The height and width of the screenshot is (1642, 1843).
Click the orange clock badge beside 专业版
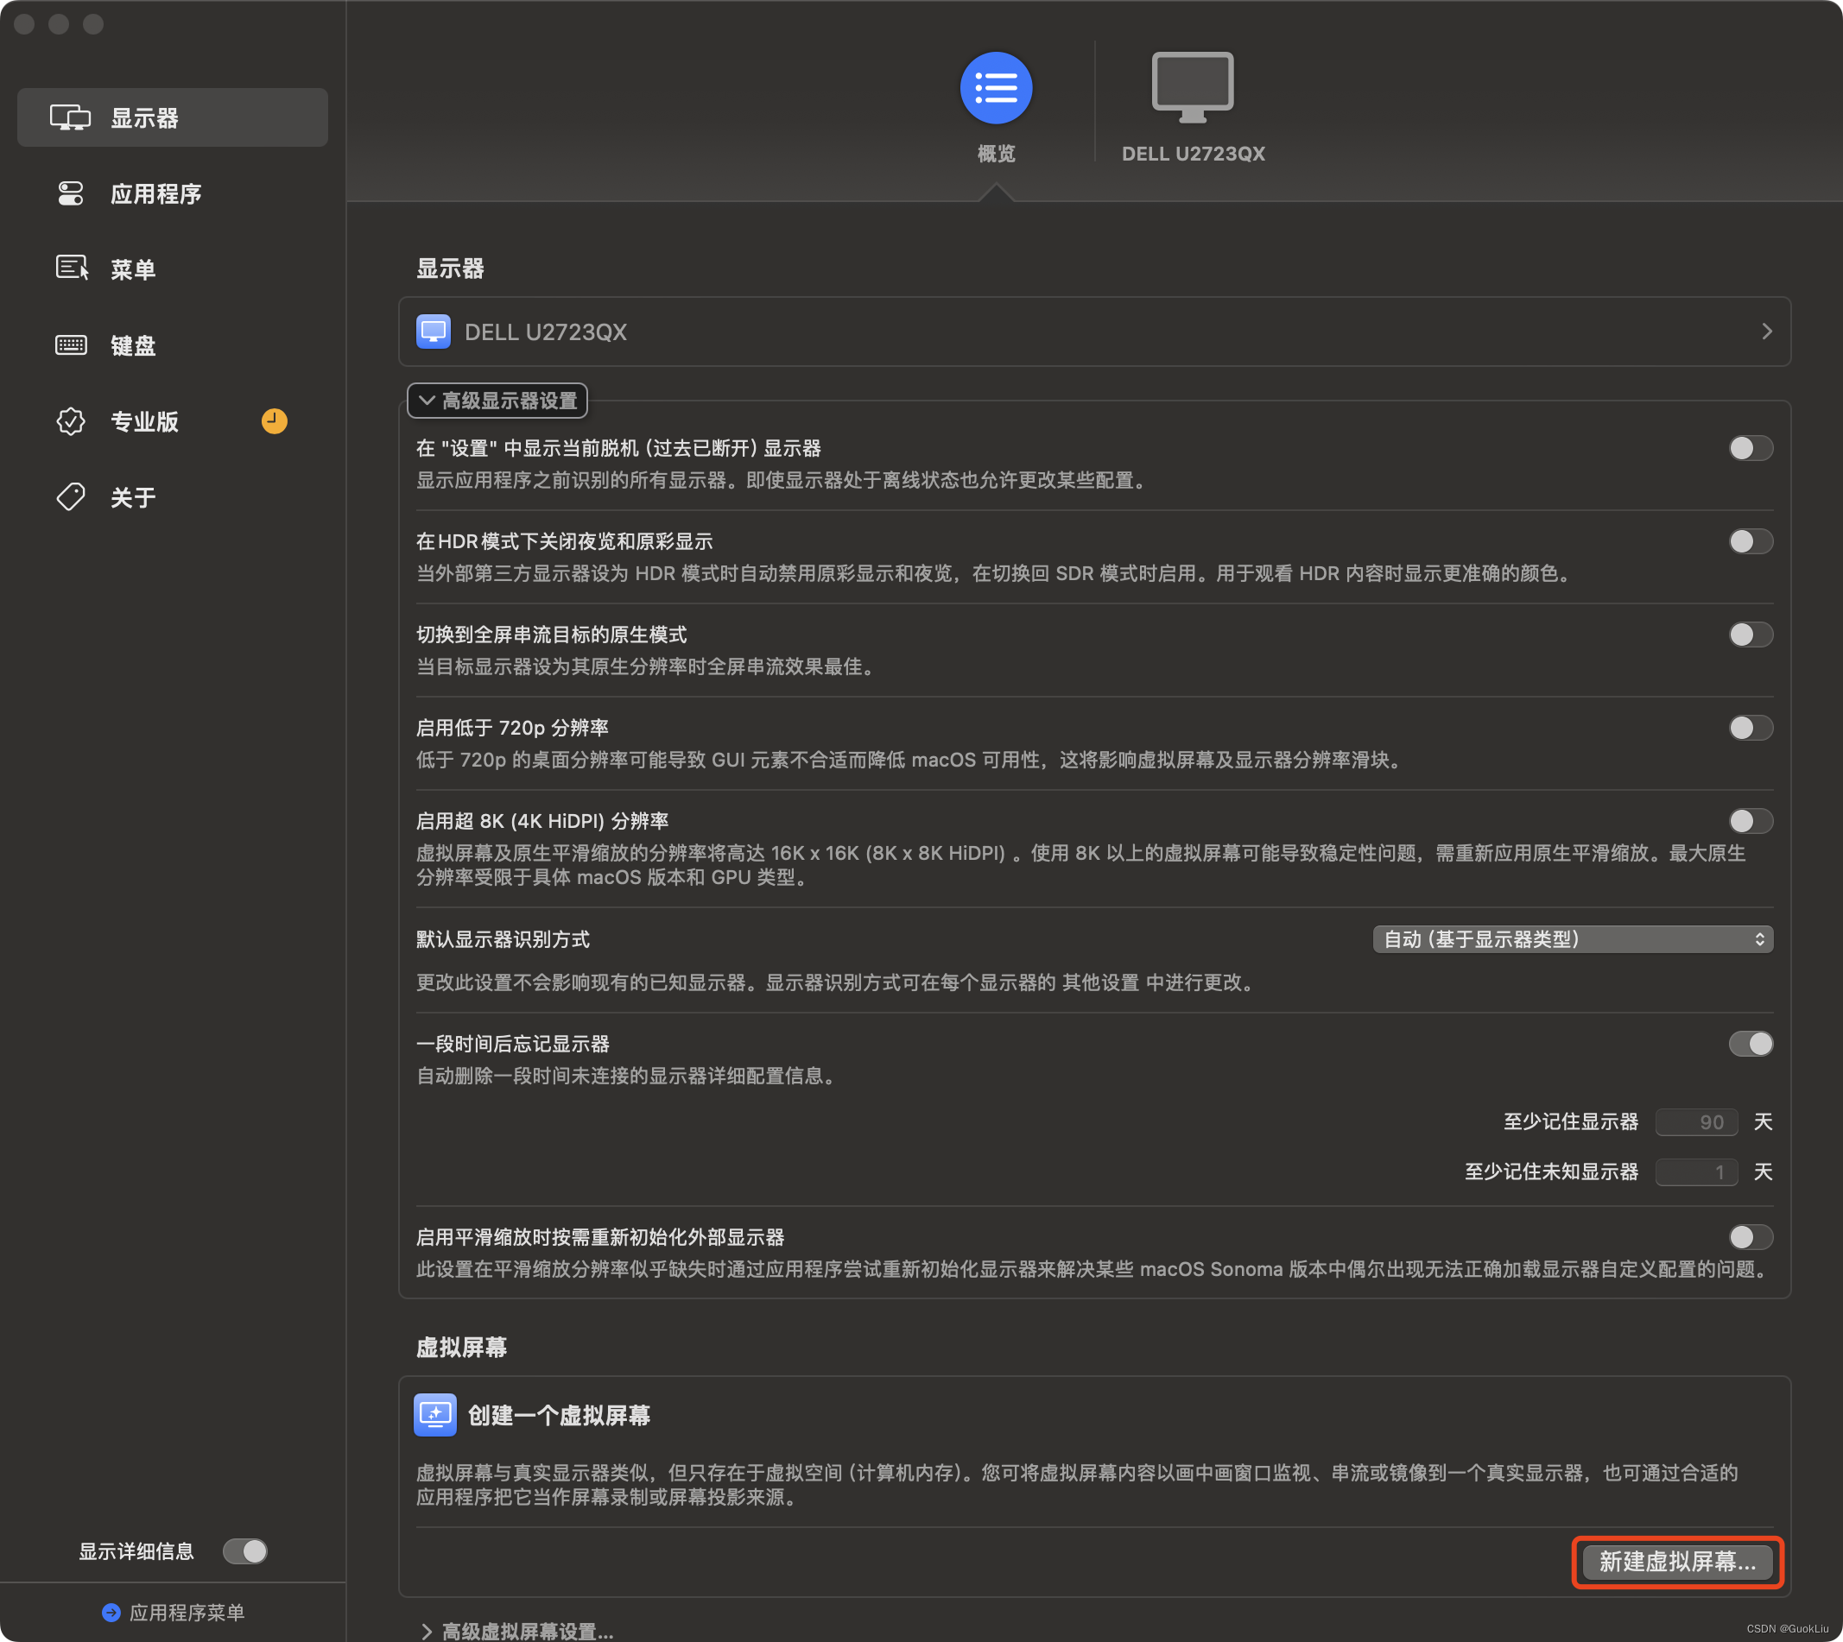[275, 420]
